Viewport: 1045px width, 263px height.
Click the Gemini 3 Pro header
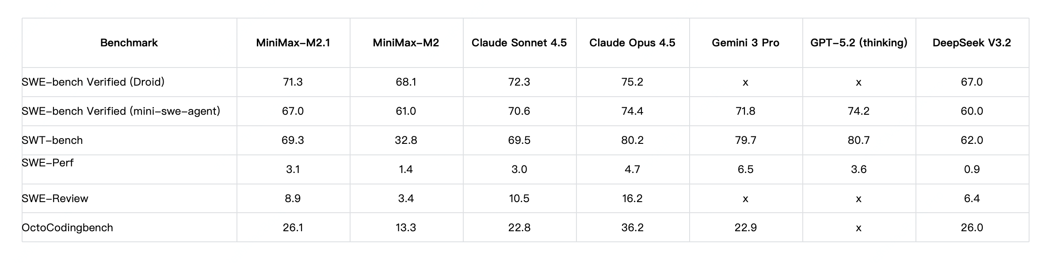click(x=745, y=43)
